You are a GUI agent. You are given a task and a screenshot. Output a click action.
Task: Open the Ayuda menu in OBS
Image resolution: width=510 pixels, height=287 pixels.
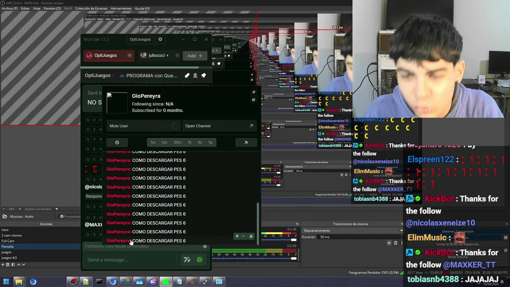(x=142, y=8)
